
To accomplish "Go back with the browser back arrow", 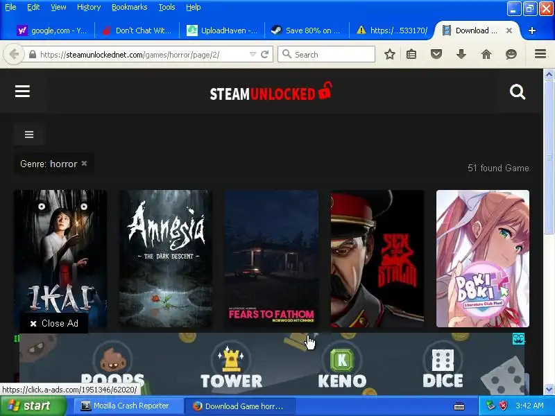I will click(x=14, y=55).
